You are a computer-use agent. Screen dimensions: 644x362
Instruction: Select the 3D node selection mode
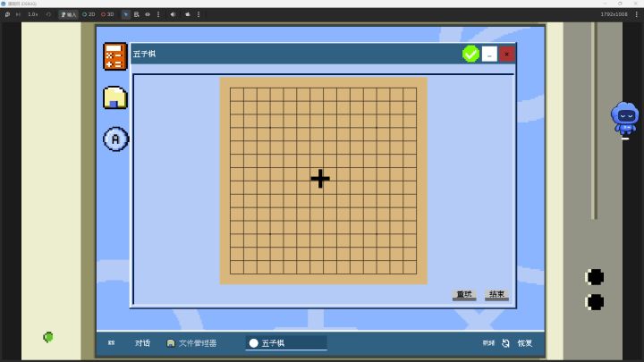107,14
